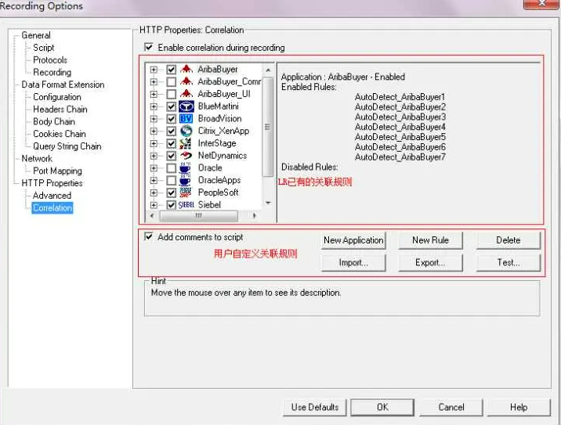The image size is (561, 425).
Task: Confirm with the OK button
Action: click(x=382, y=408)
